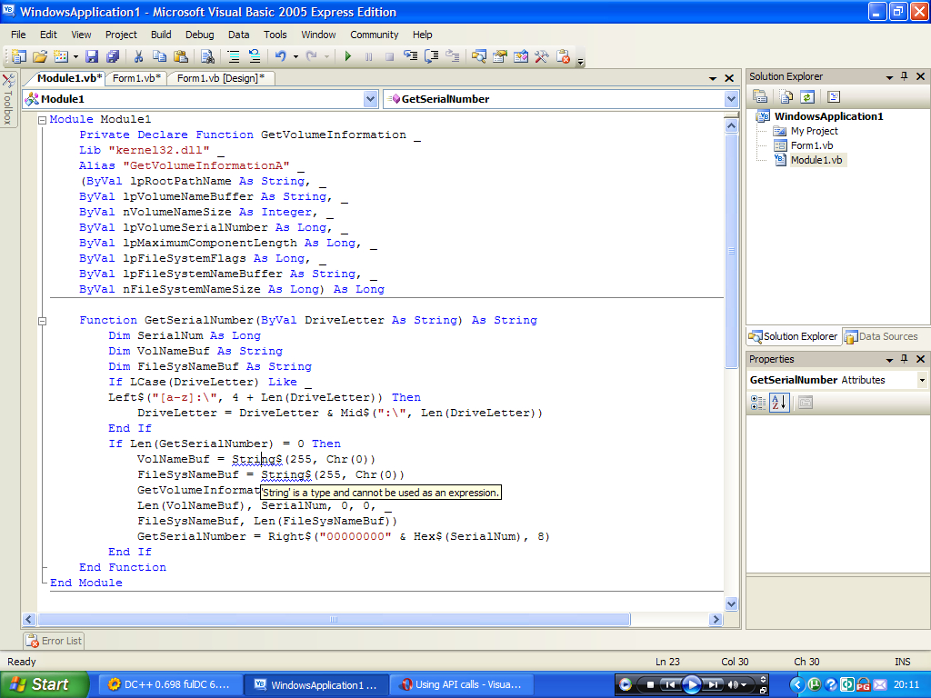
Task: Click the Copy toolbar icon
Action: (x=159, y=56)
